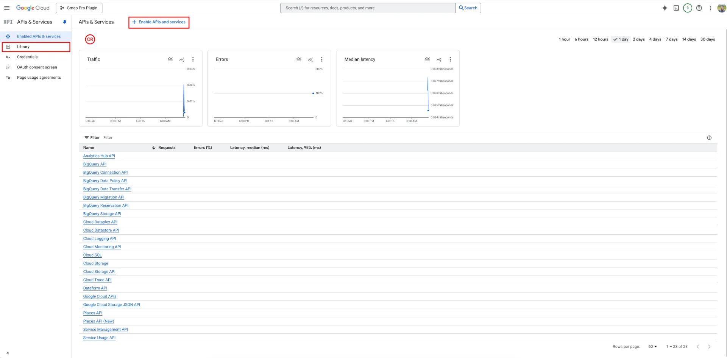The image size is (727, 358).
Task: Sort by Requests column with down arrow
Action: click(x=164, y=148)
